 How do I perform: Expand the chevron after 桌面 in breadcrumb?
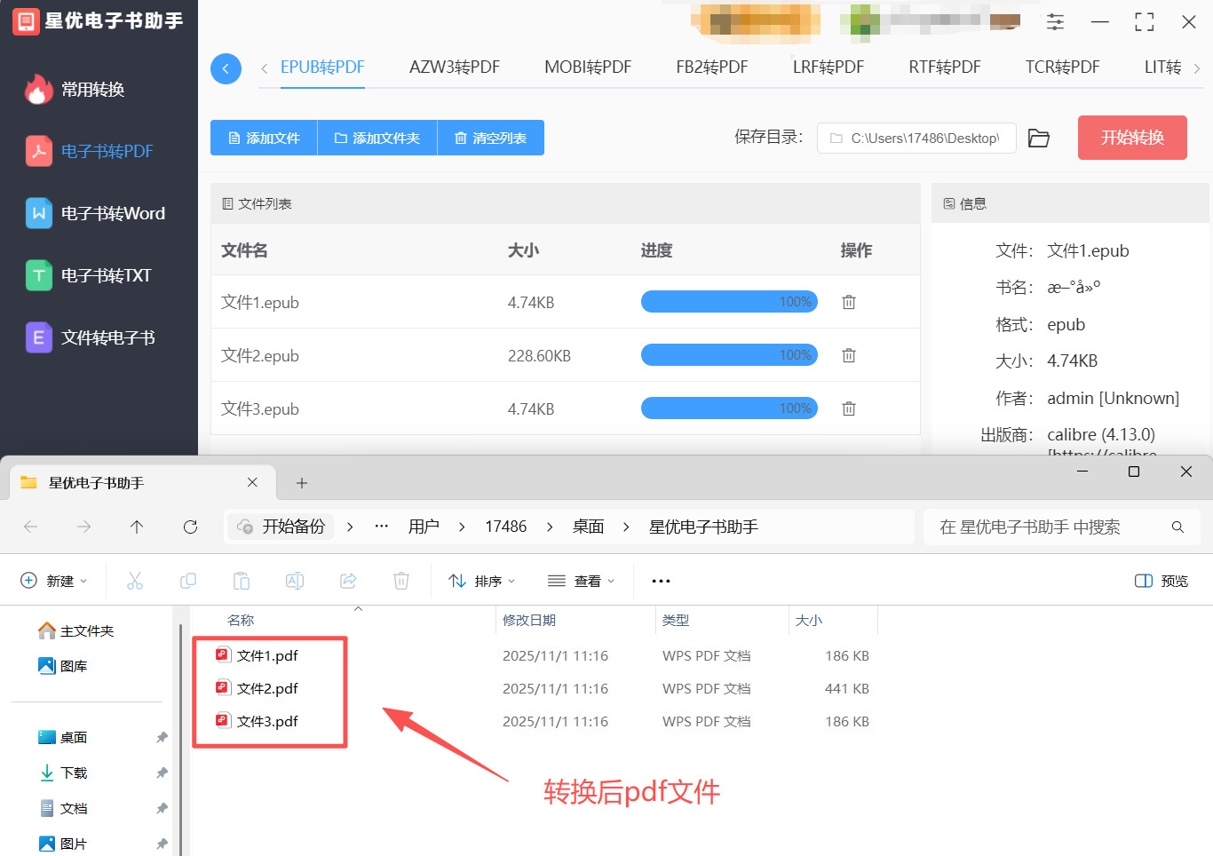pyautogui.click(x=626, y=527)
